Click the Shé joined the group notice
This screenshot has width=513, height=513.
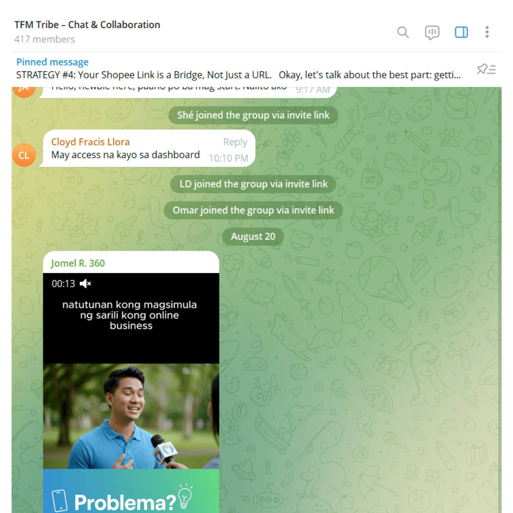coord(253,115)
